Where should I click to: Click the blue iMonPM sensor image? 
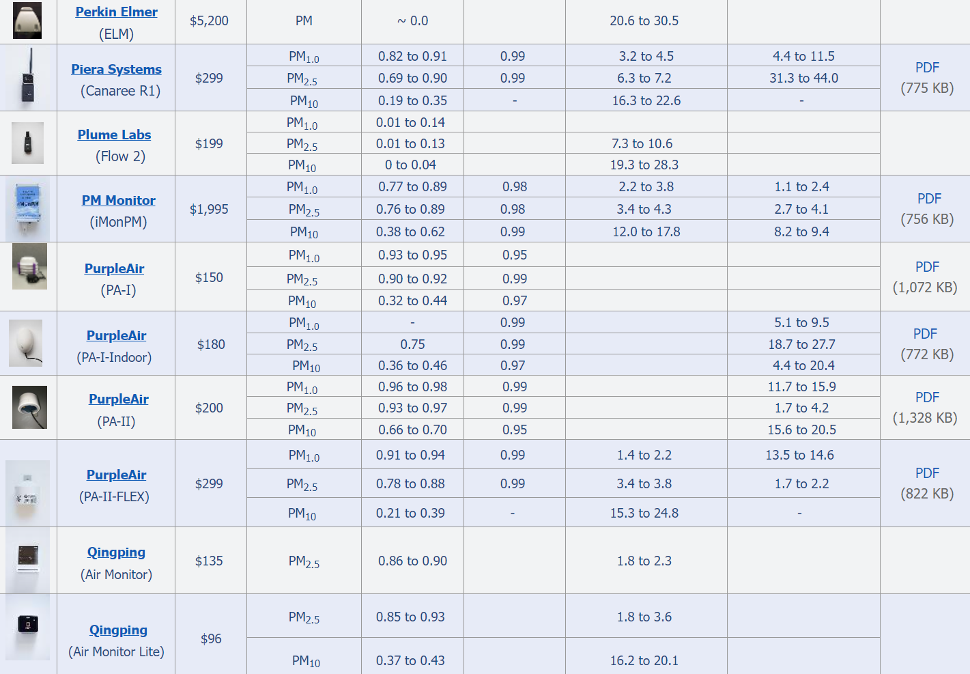28,208
